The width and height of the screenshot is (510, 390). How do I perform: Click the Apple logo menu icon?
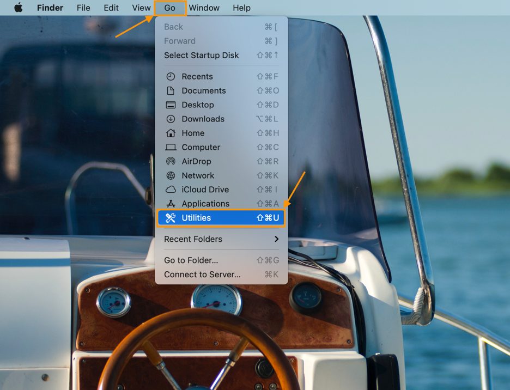[19, 8]
